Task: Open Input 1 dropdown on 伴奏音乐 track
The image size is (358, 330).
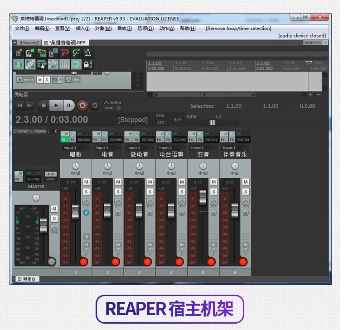Action: click(x=235, y=148)
